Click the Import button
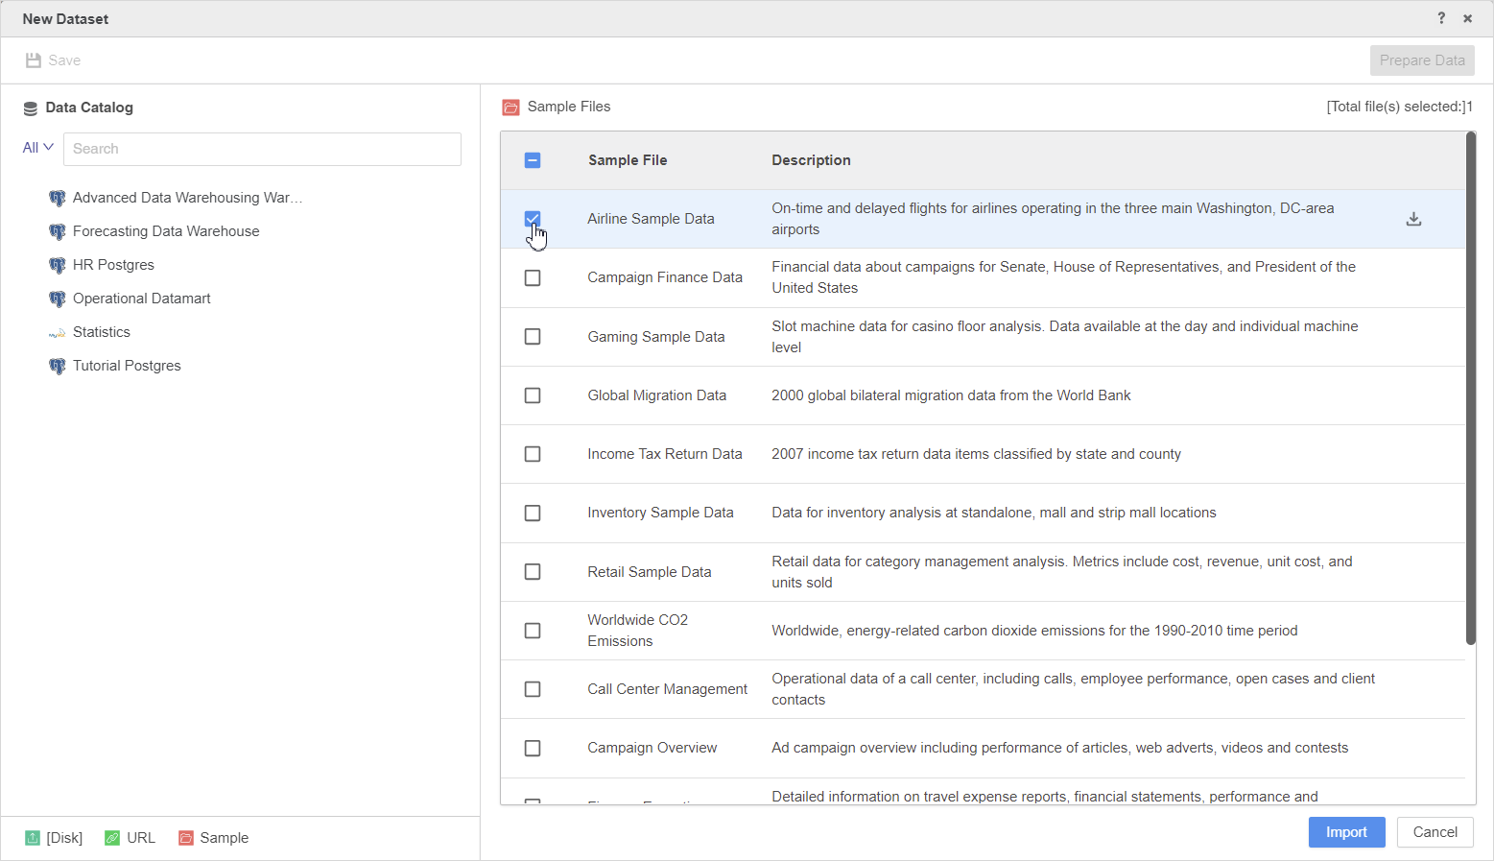This screenshot has height=861, width=1494. (x=1346, y=832)
